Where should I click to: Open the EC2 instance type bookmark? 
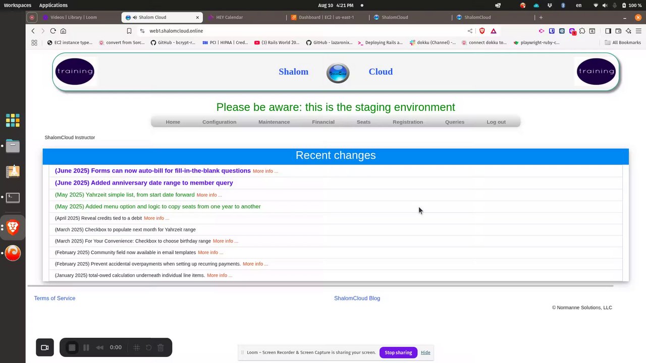(x=70, y=43)
